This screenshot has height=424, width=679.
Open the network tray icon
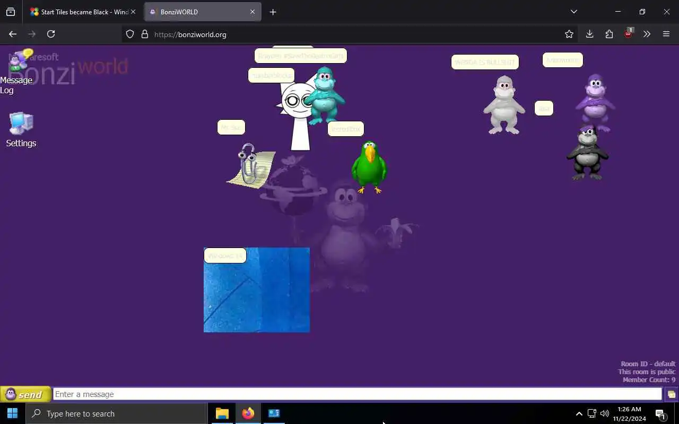(592, 413)
